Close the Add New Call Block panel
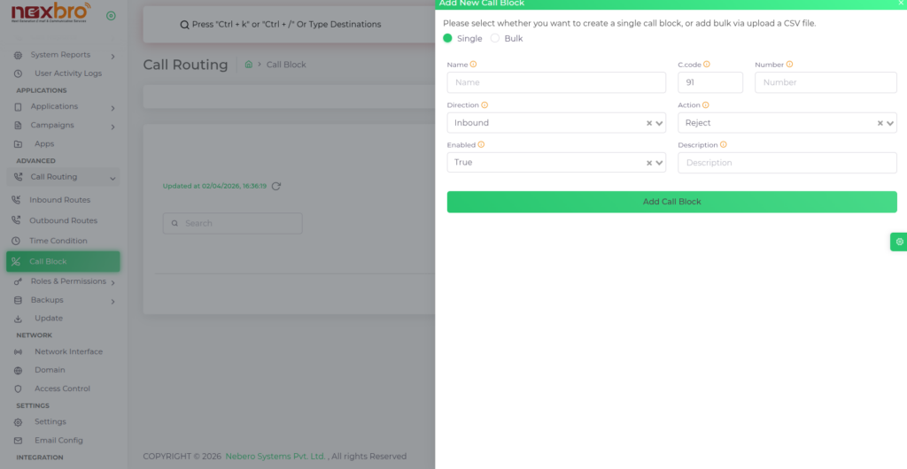This screenshot has width=907, height=469. 900,4
